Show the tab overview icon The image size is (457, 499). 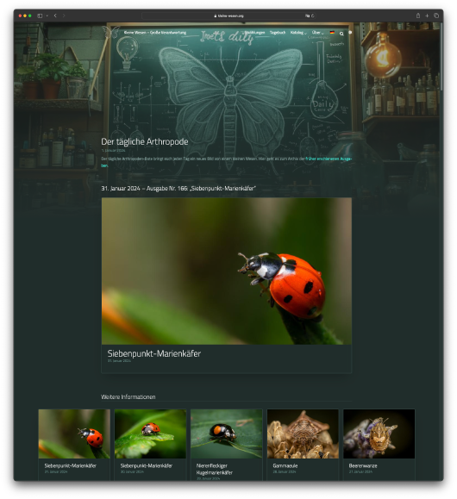436,16
